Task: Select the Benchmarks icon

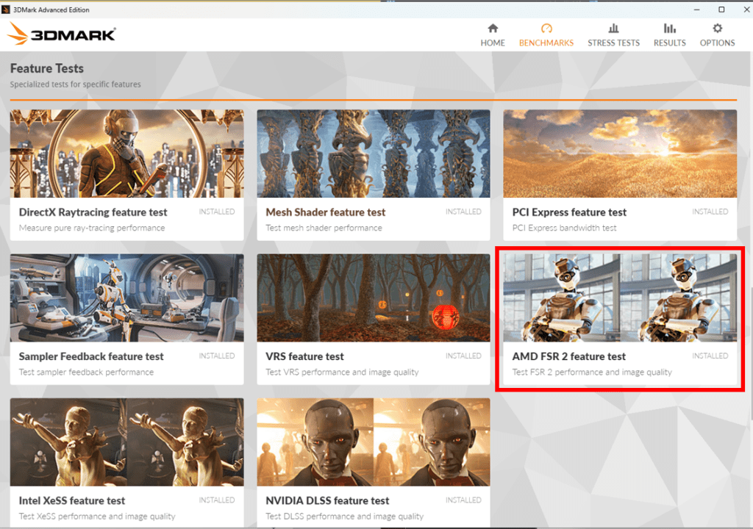Action: [546, 29]
